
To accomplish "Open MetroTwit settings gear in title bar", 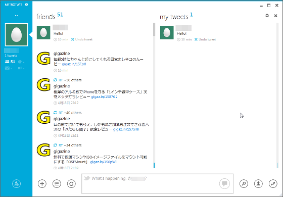I will point(26,5).
